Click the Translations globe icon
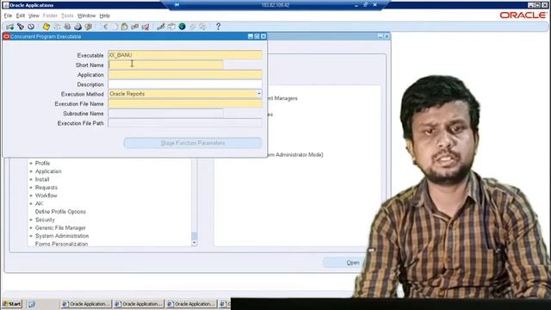This screenshot has height=310, width=551. tap(182, 27)
